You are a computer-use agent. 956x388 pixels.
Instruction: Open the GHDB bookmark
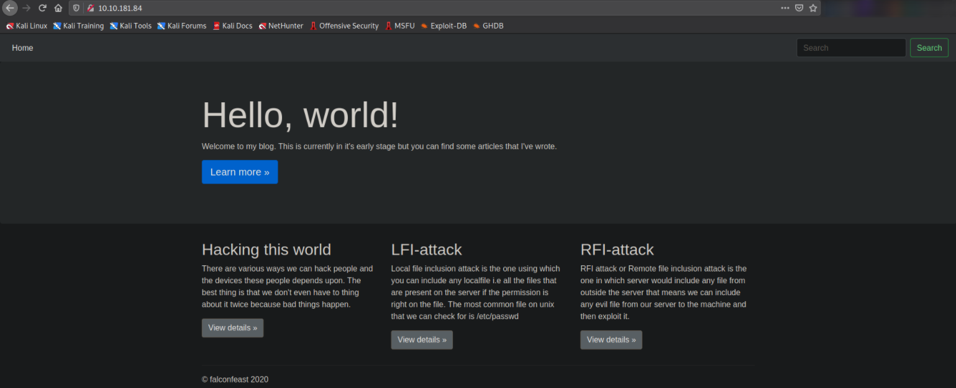488,26
